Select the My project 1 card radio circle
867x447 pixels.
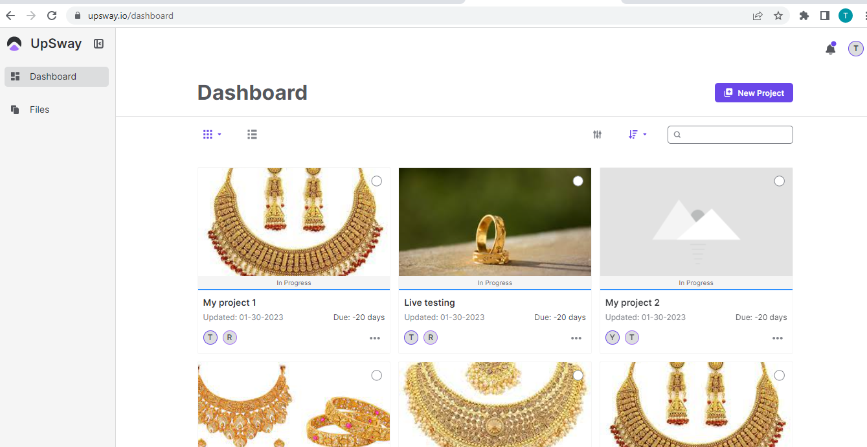(x=376, y=181)
